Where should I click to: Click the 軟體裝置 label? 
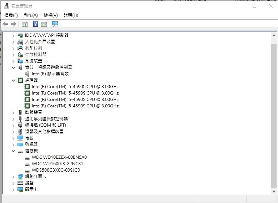34,112
